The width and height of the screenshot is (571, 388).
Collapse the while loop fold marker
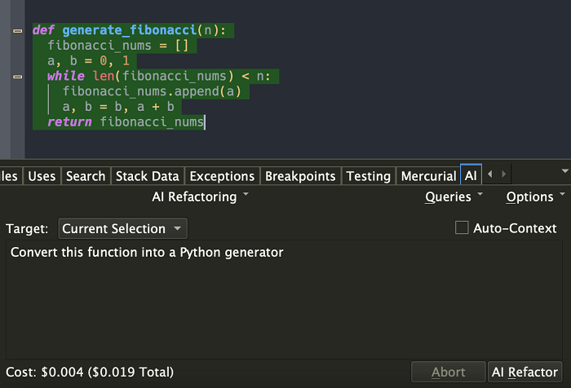(18, 77)
